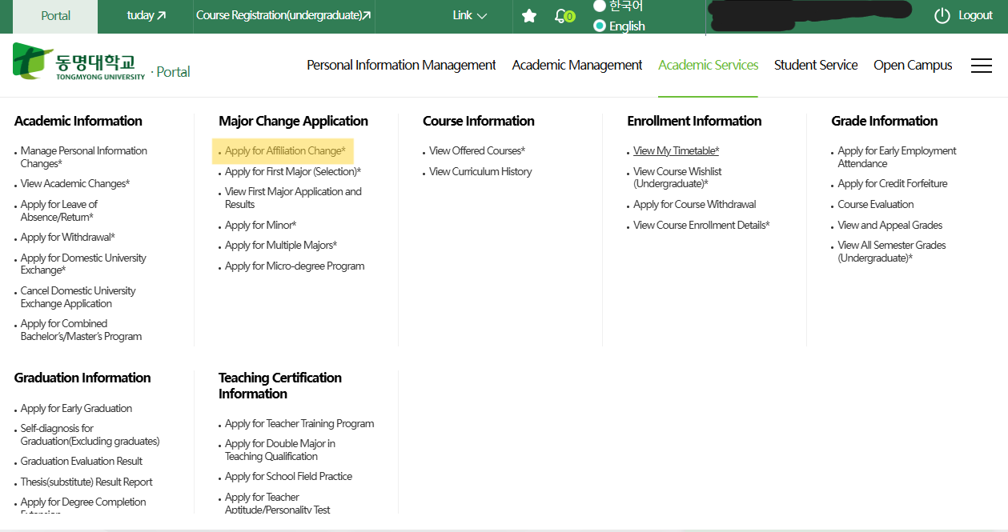
Task: Click Apply for Early Graduation
Action: tap(76, 408)
